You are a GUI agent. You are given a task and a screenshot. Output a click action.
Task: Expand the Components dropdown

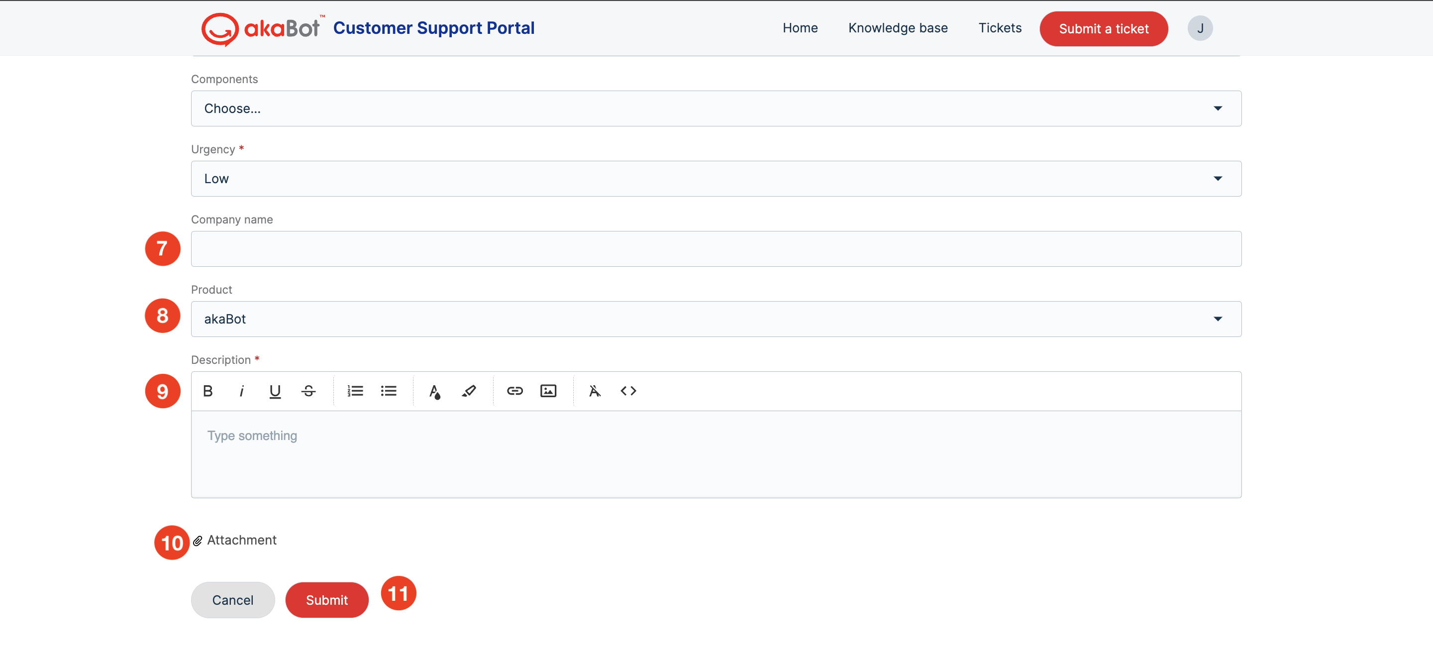coord(716,109)
